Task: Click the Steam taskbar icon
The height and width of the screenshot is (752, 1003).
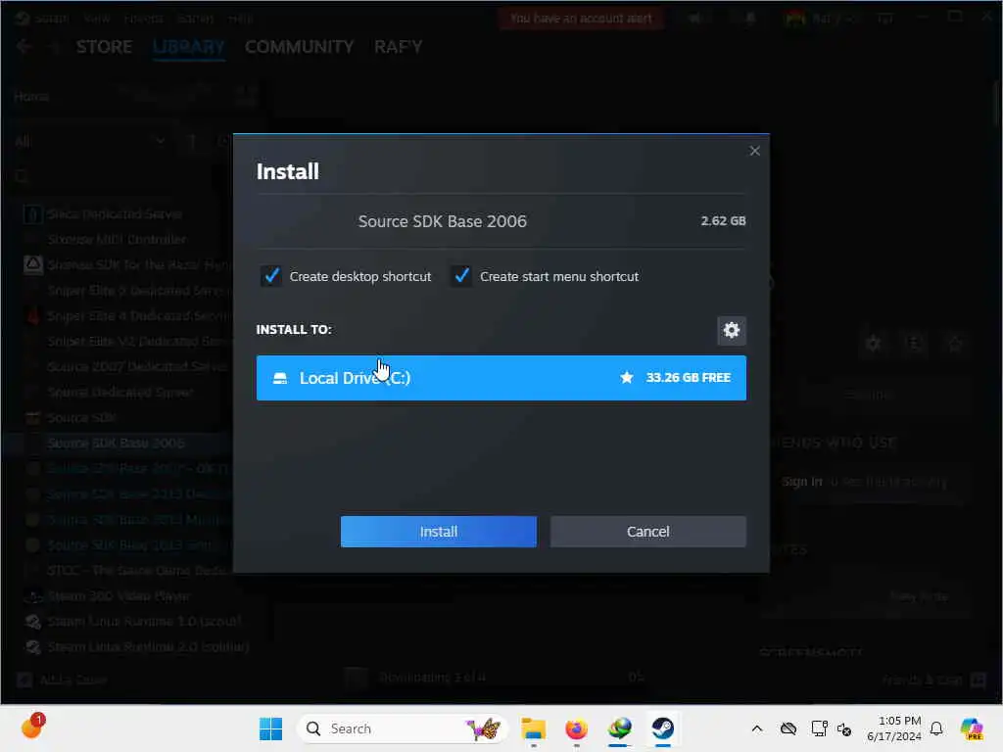Action: click(x=662, y=728)
